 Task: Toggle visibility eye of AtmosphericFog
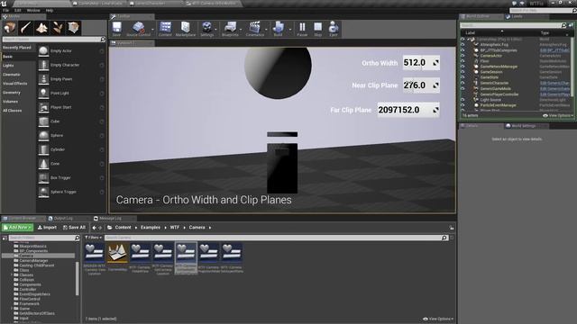click(x=463, y=44)
